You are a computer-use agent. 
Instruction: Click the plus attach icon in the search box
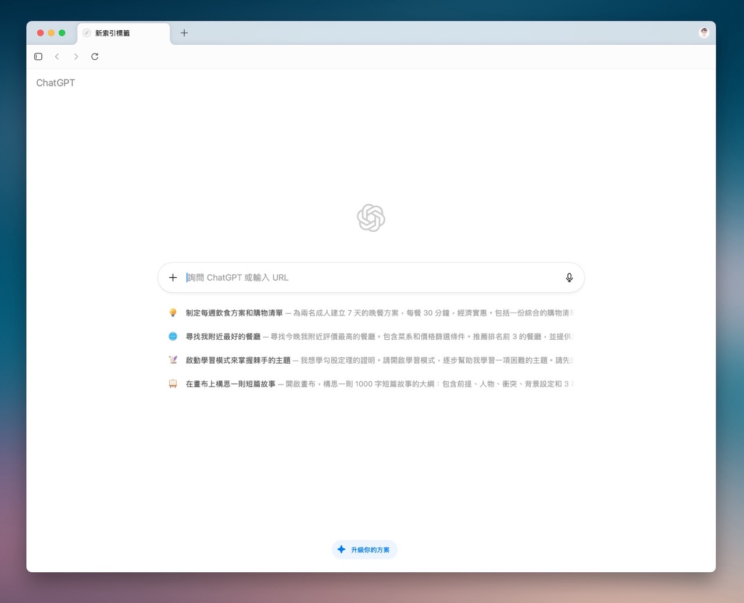click(173, 278)
